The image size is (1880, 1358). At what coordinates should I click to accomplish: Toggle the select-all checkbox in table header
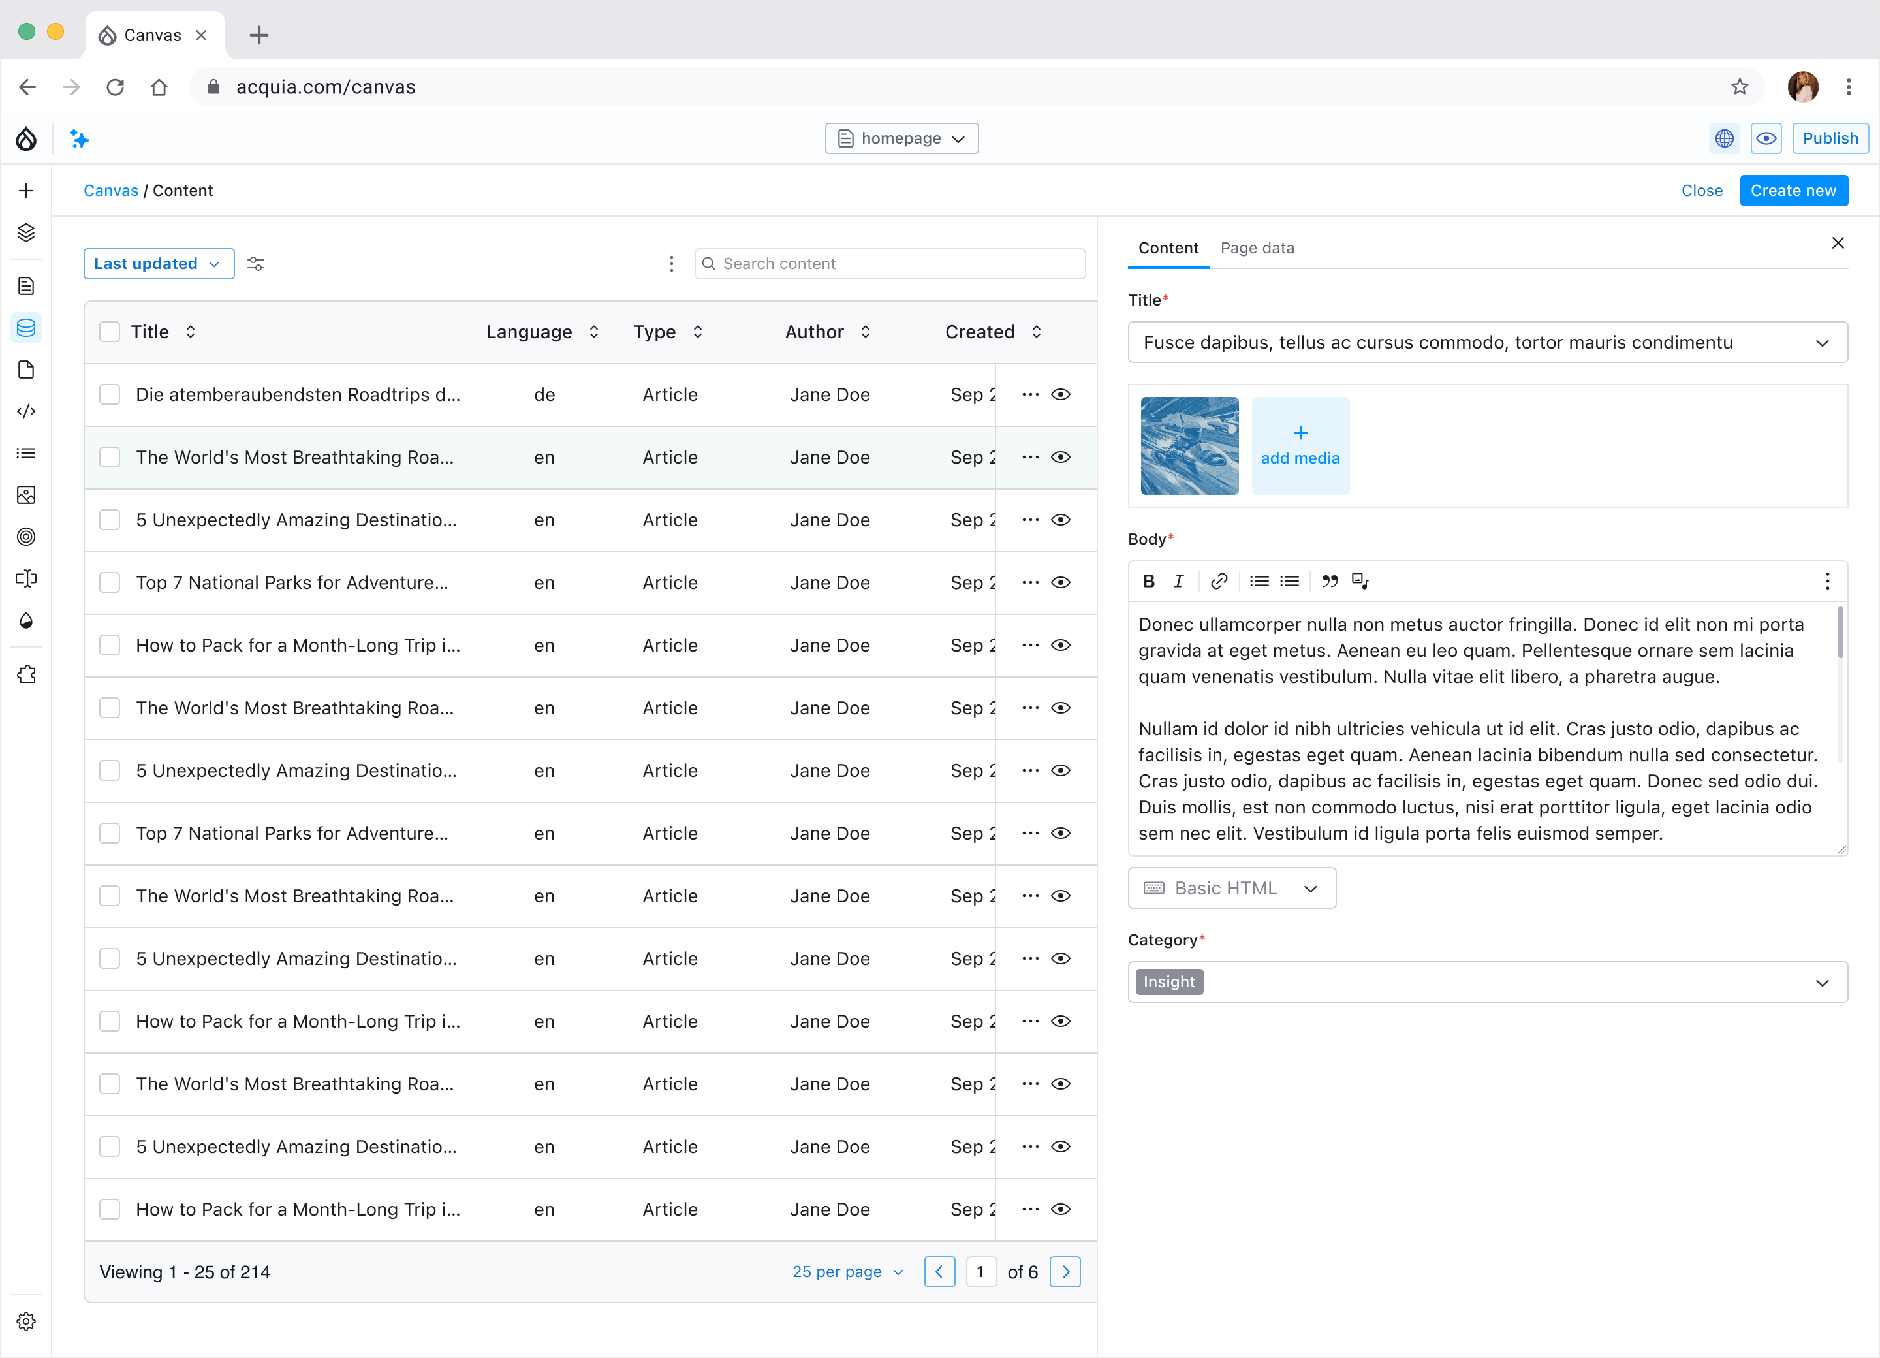pyautogui.click(x=110, y=331)
